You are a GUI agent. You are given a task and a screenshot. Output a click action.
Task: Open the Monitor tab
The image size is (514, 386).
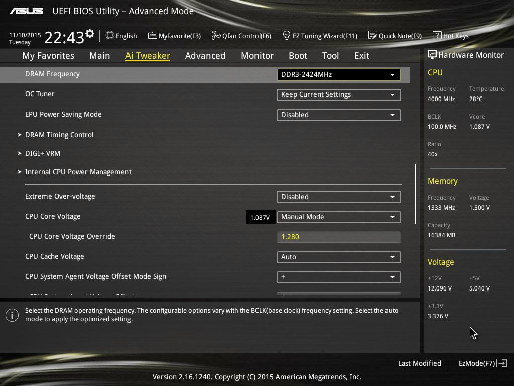click(258, 56)
